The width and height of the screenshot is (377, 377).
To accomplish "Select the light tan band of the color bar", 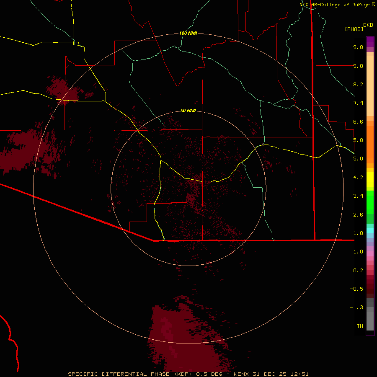I will [370, 86].
